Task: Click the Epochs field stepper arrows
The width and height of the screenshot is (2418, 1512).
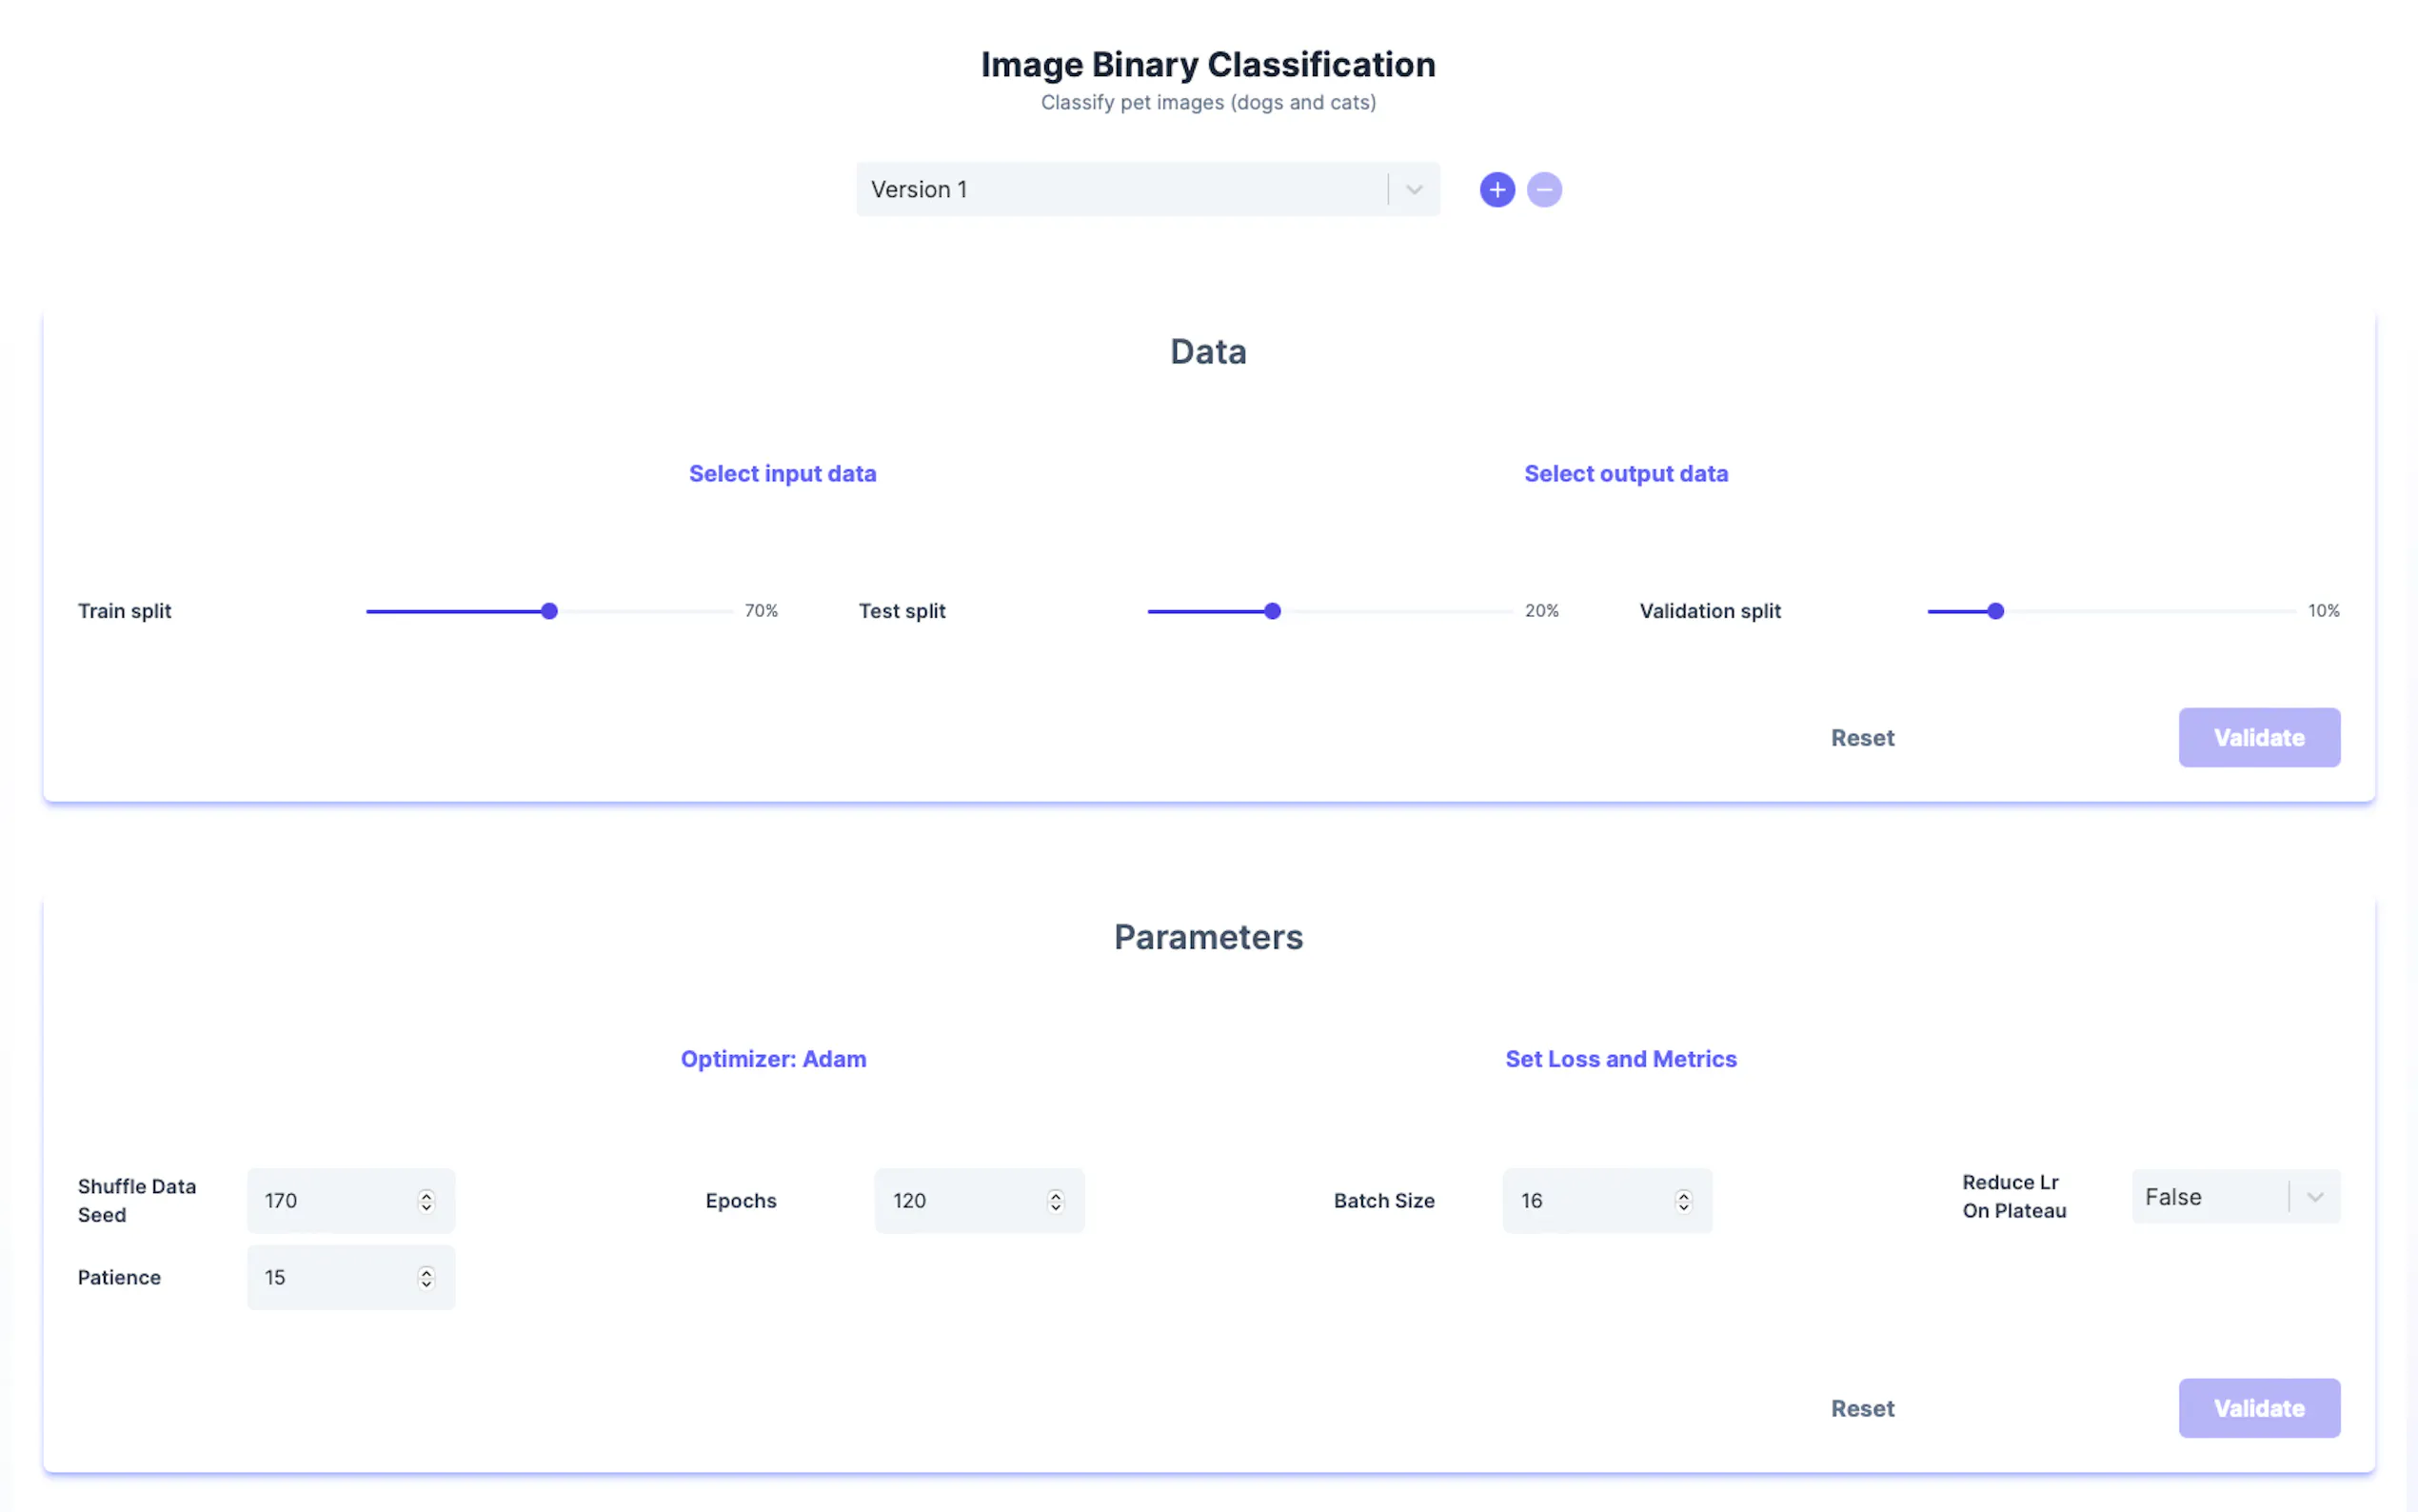Action: (1055, 1200)
